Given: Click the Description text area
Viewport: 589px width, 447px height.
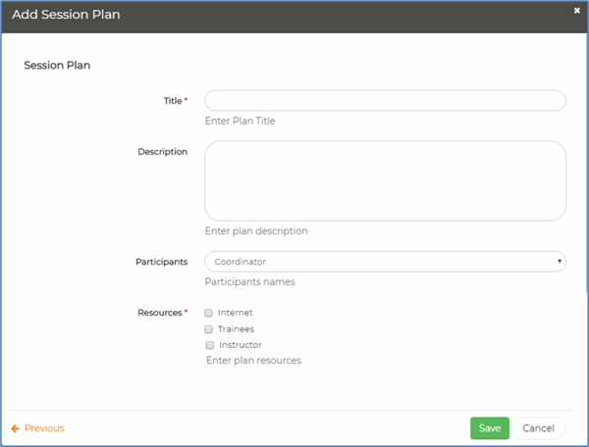Looking at the screenshot, I should coord(385,180).
